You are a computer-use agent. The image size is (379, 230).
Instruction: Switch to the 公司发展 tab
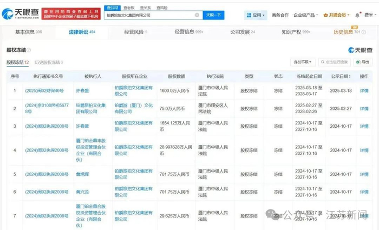coord(243,32)
